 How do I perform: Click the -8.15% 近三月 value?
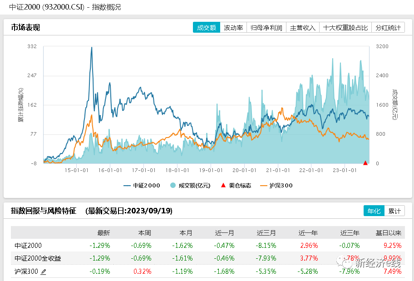[x=266, y=246]
